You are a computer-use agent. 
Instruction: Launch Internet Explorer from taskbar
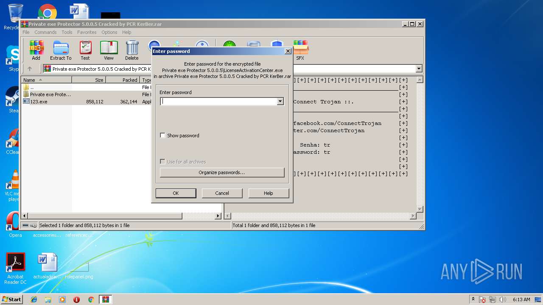[x=34, y=299]
